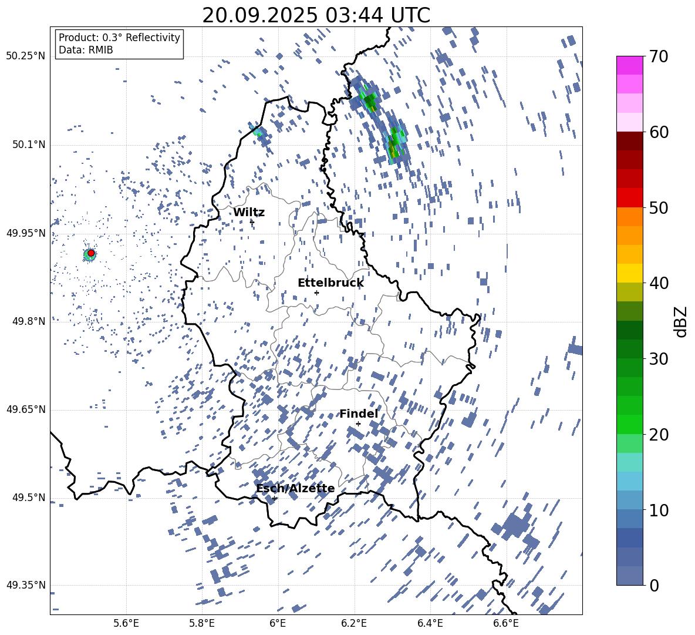The height and width of the screenshot is (635, 695).
Task: Click the 5.8°E longitude label
Action: (202, 623)
